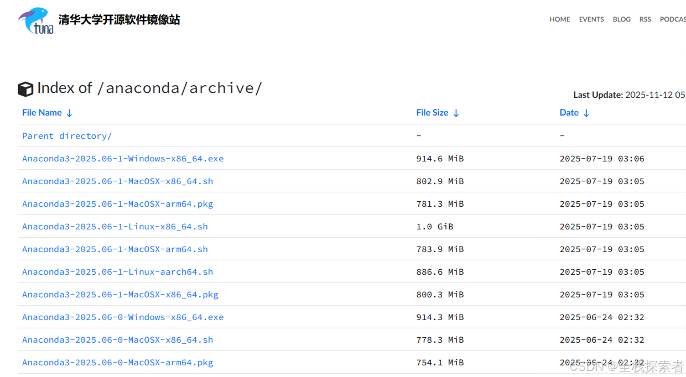Select Anaconda3-2025.06-1-Linux-aarch64.sh file
This screenshot has height=377, width=686.
117,271
